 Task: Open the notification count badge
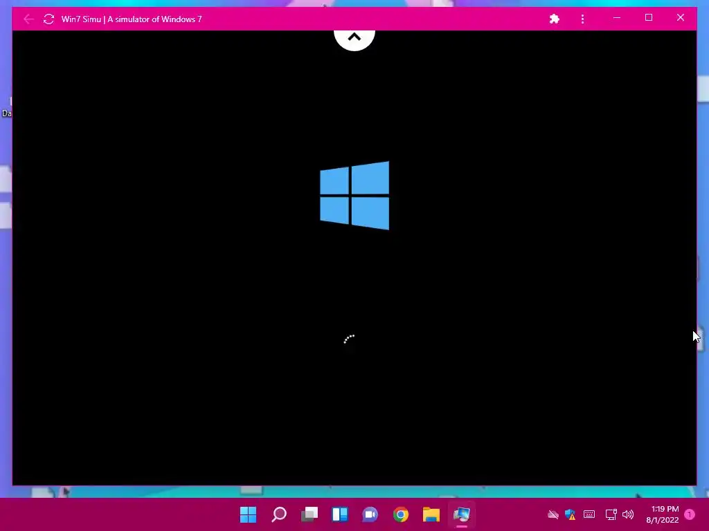pyautogui.click(x=690, y=514)
